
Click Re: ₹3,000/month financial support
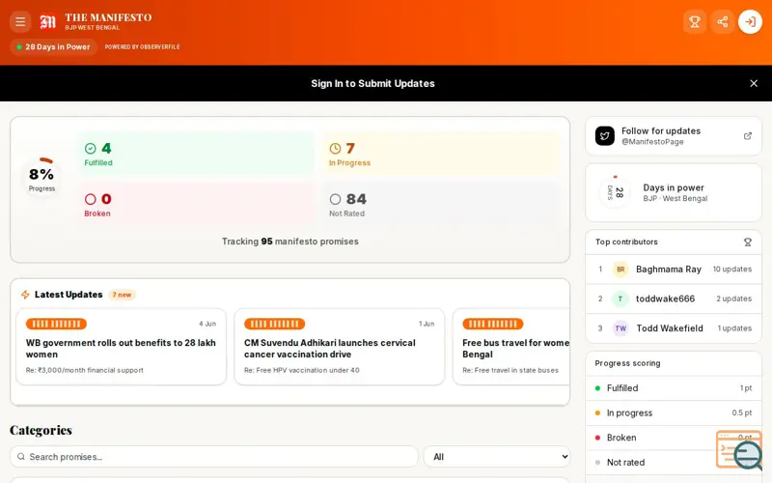click(85, 370)
